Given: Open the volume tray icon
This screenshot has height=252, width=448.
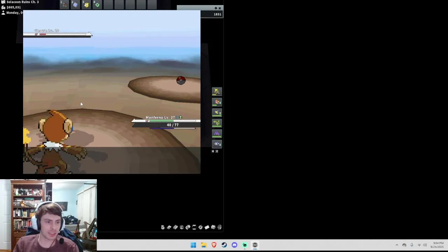Looking at the screenshot, I should click(x=425, y=245).
